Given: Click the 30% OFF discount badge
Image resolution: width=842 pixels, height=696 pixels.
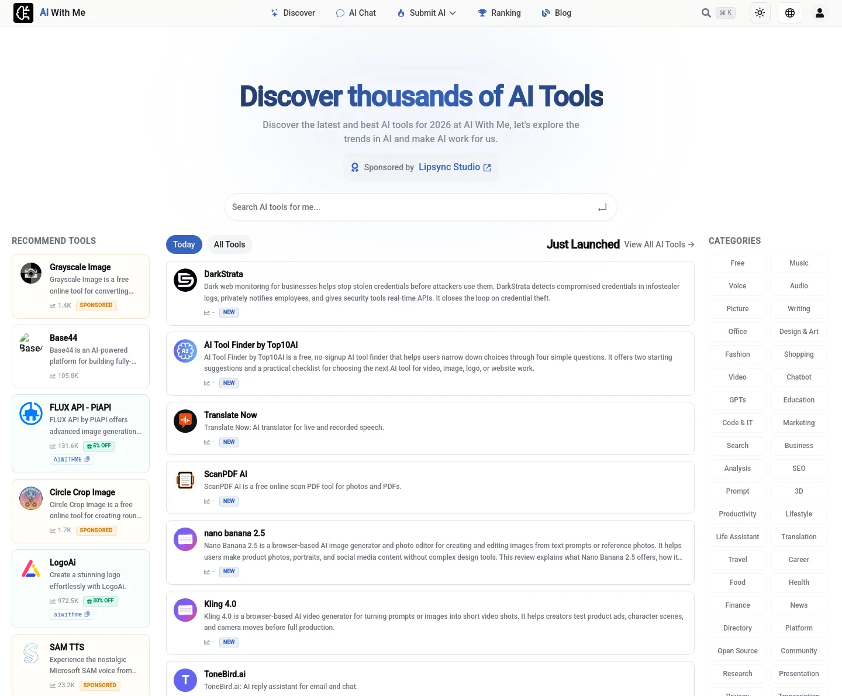Looking at the screenshot, I should click(x=100, y=601).
